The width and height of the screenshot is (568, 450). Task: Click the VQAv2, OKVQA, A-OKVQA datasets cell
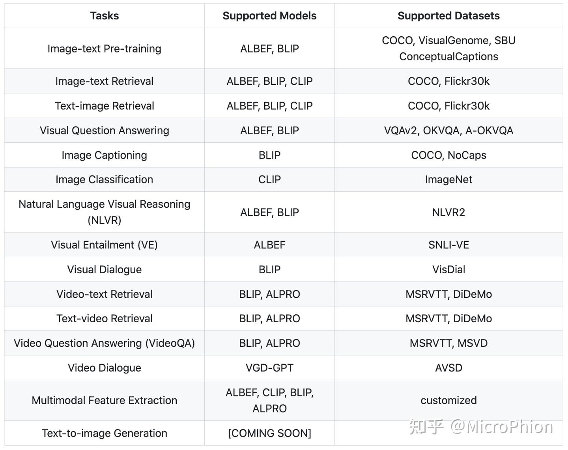(448, 131)
